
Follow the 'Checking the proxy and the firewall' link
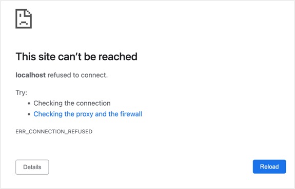click(x=88, y=114)
